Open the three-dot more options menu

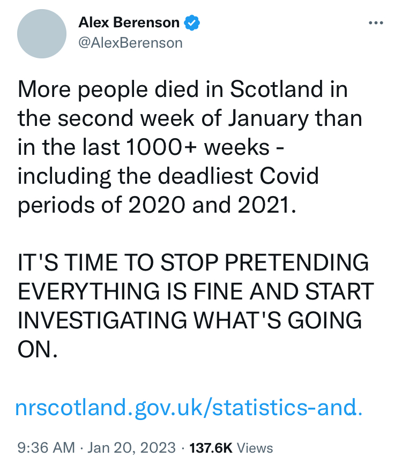pos(376,22)
